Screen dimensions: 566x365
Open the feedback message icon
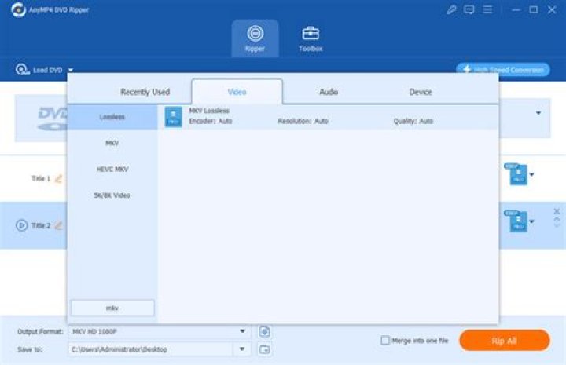[x=469, y=9]
